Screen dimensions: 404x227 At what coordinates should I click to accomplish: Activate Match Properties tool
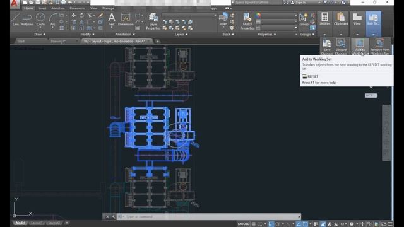tap(247, 21)
